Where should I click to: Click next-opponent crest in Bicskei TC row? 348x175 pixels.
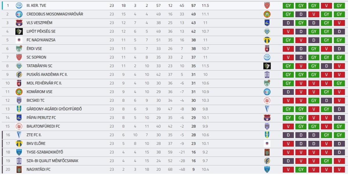pos(267,100)
